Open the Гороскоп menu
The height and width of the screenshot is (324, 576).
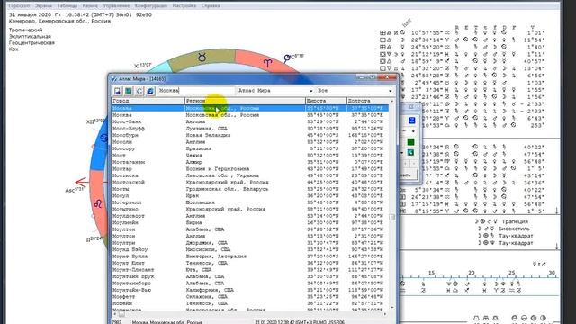tap(19, 6)
